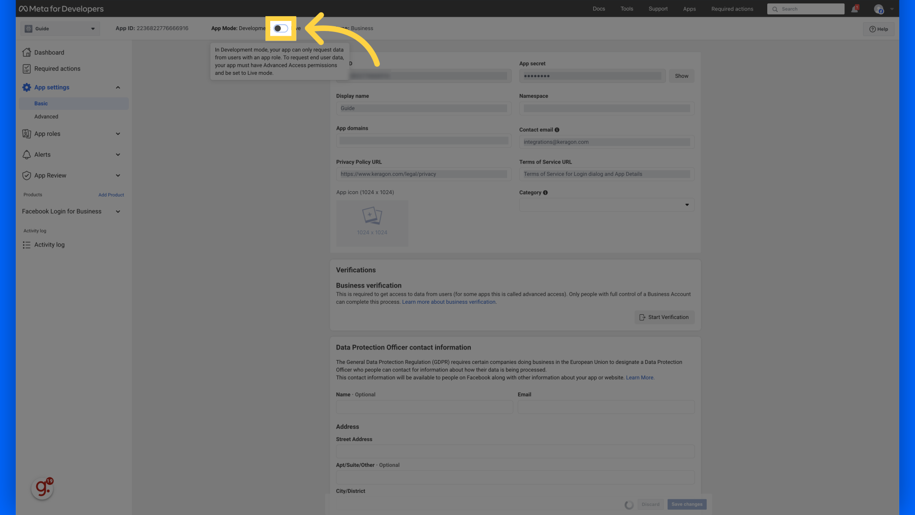Click the App roles icon
The width and height of the screenshot is (915, 515).
27,134
